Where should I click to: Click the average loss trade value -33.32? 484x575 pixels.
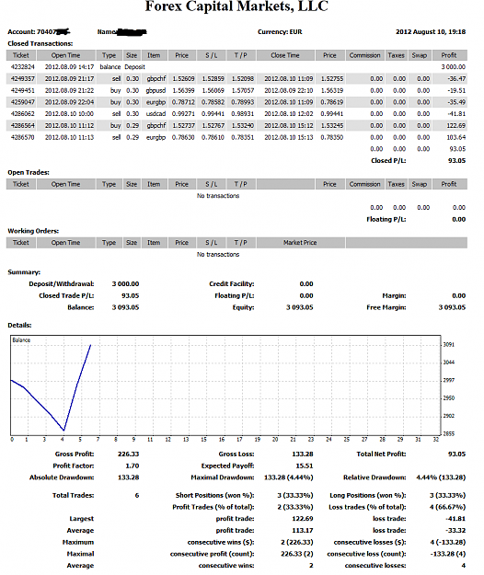(x=456, y=531)
